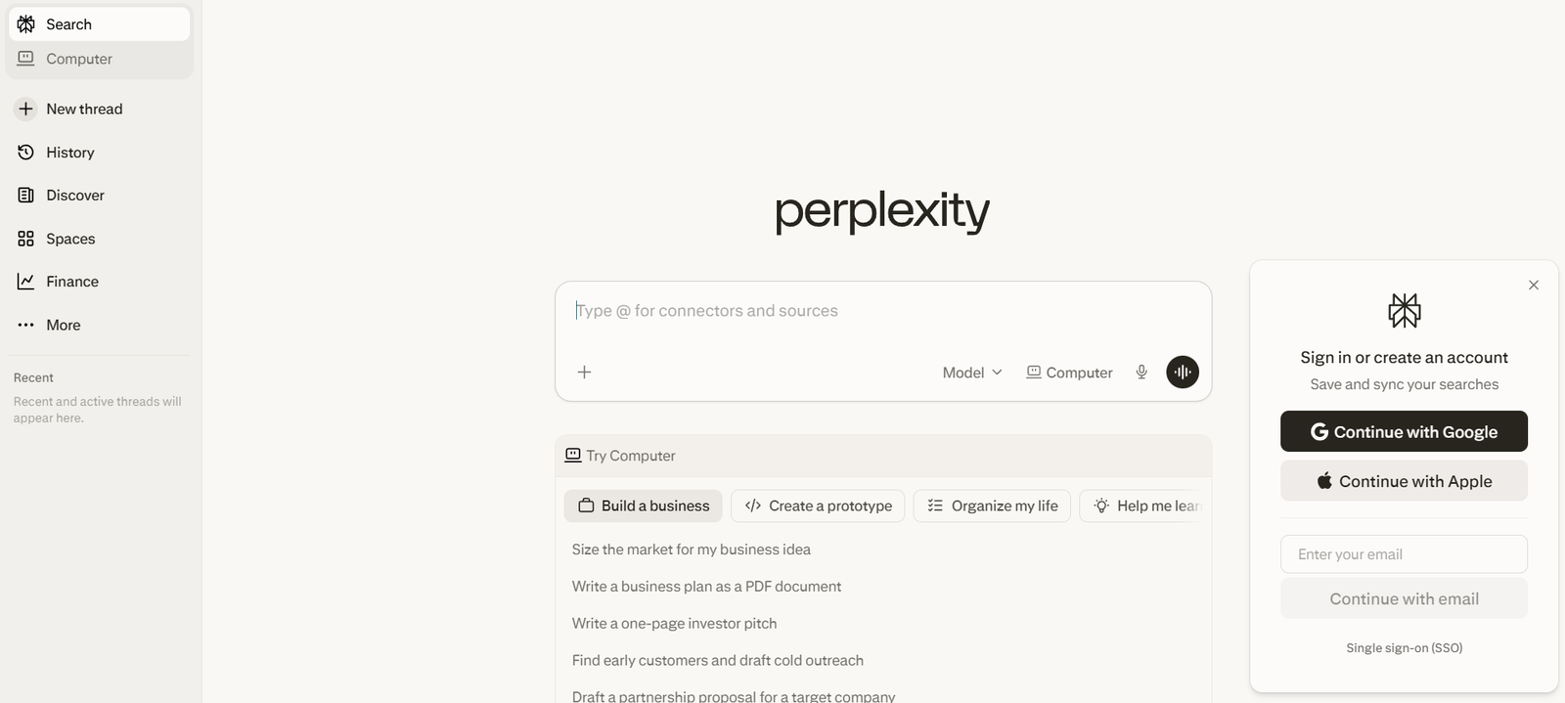Open the Finance section
This screenshot has width=1565, height=703.
(x=71, y=281)
